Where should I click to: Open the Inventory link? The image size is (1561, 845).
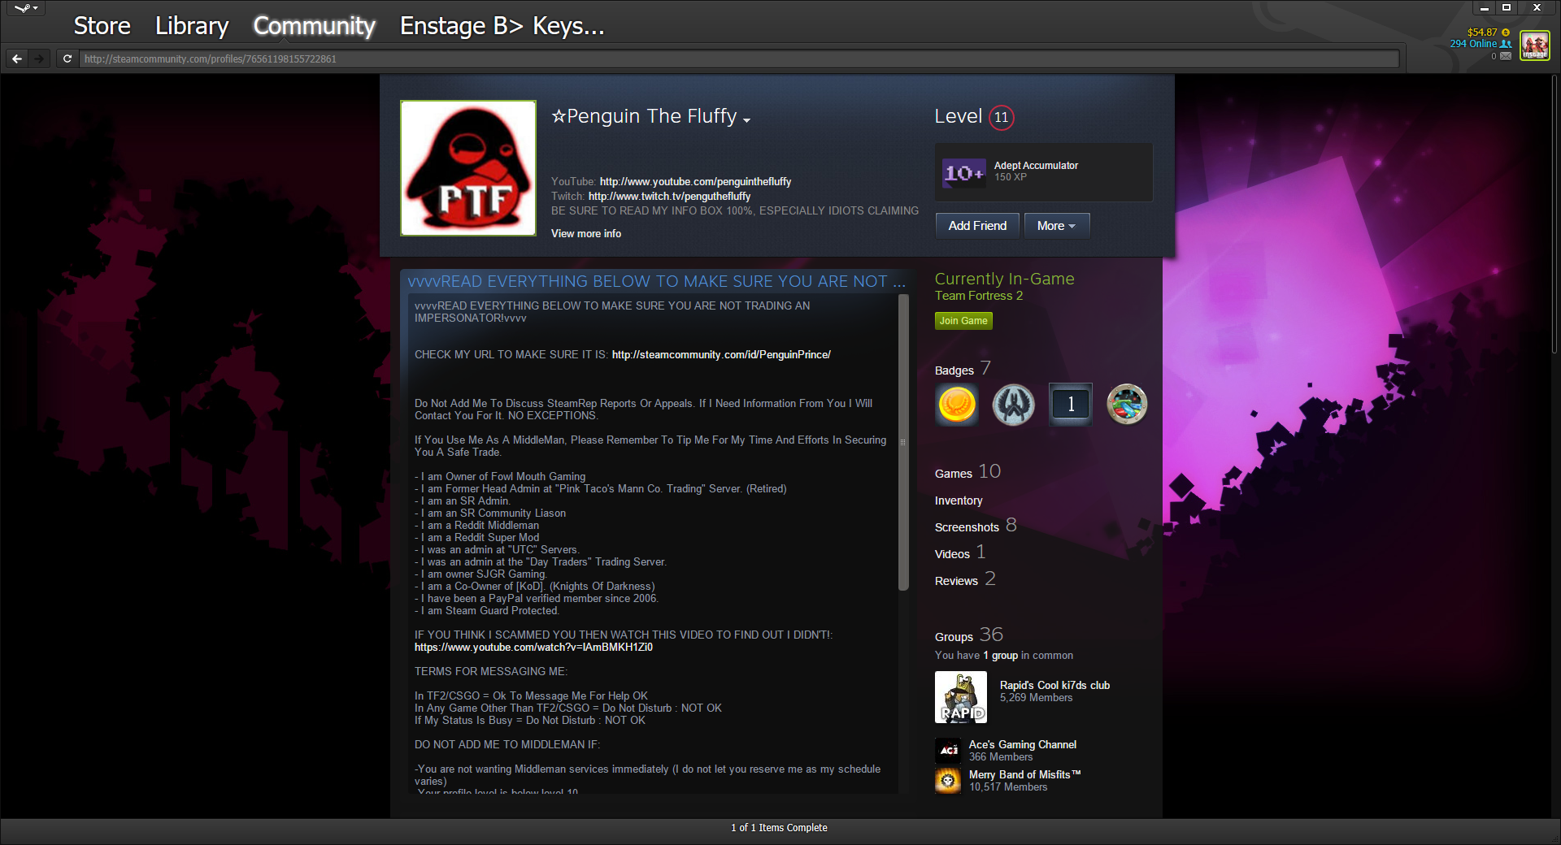959,500
